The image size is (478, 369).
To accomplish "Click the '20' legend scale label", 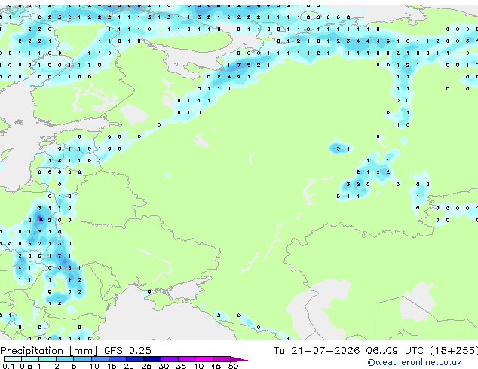I will coord(129,366).
